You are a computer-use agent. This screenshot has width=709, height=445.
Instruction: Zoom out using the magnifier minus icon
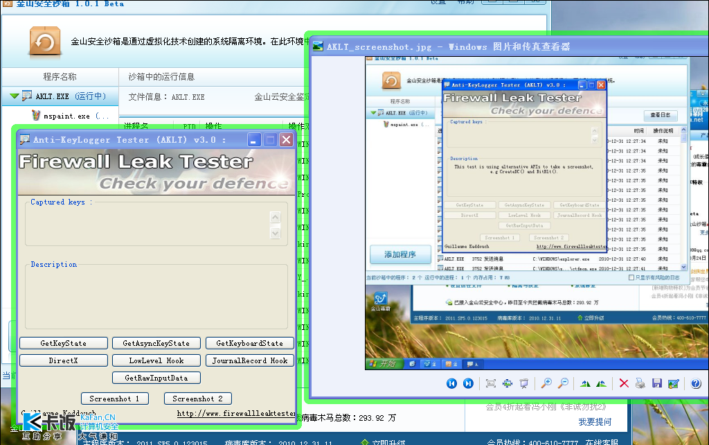point(563,383)
